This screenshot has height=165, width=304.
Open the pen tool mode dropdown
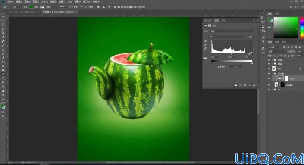pos(17,7)
